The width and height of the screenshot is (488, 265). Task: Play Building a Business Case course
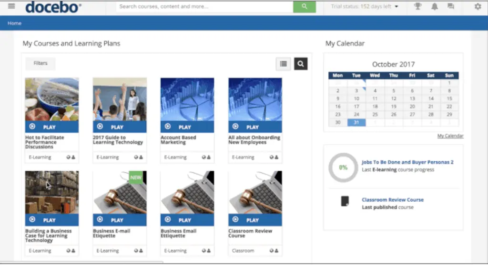(51, 220)
